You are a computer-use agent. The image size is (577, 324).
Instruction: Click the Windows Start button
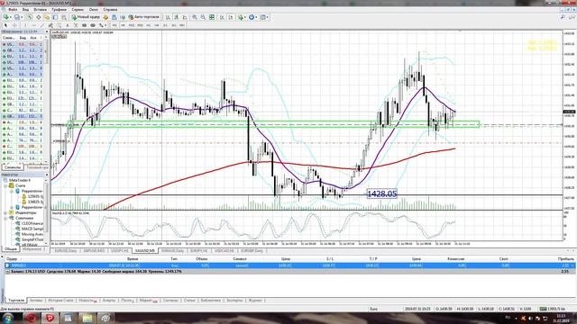coord(8,318)
